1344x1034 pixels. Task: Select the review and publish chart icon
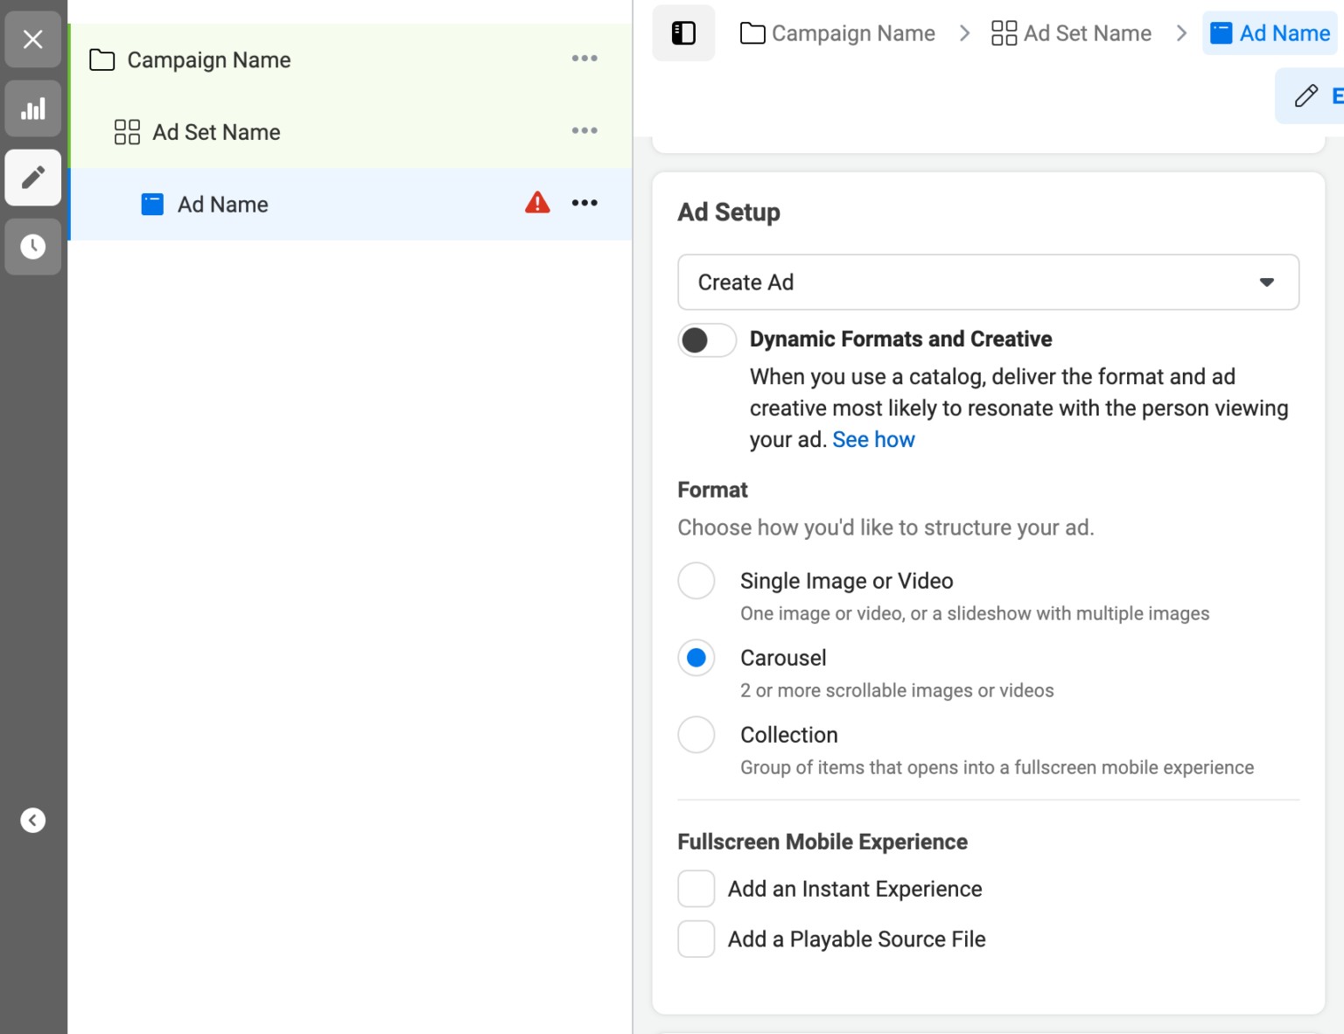pyautogui.click(x=32, y=108)
